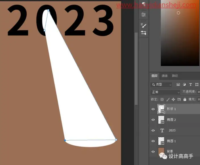Select the 2023 layer name
The height and width of the screenshot is (165, 200).
tap(172, 130)
